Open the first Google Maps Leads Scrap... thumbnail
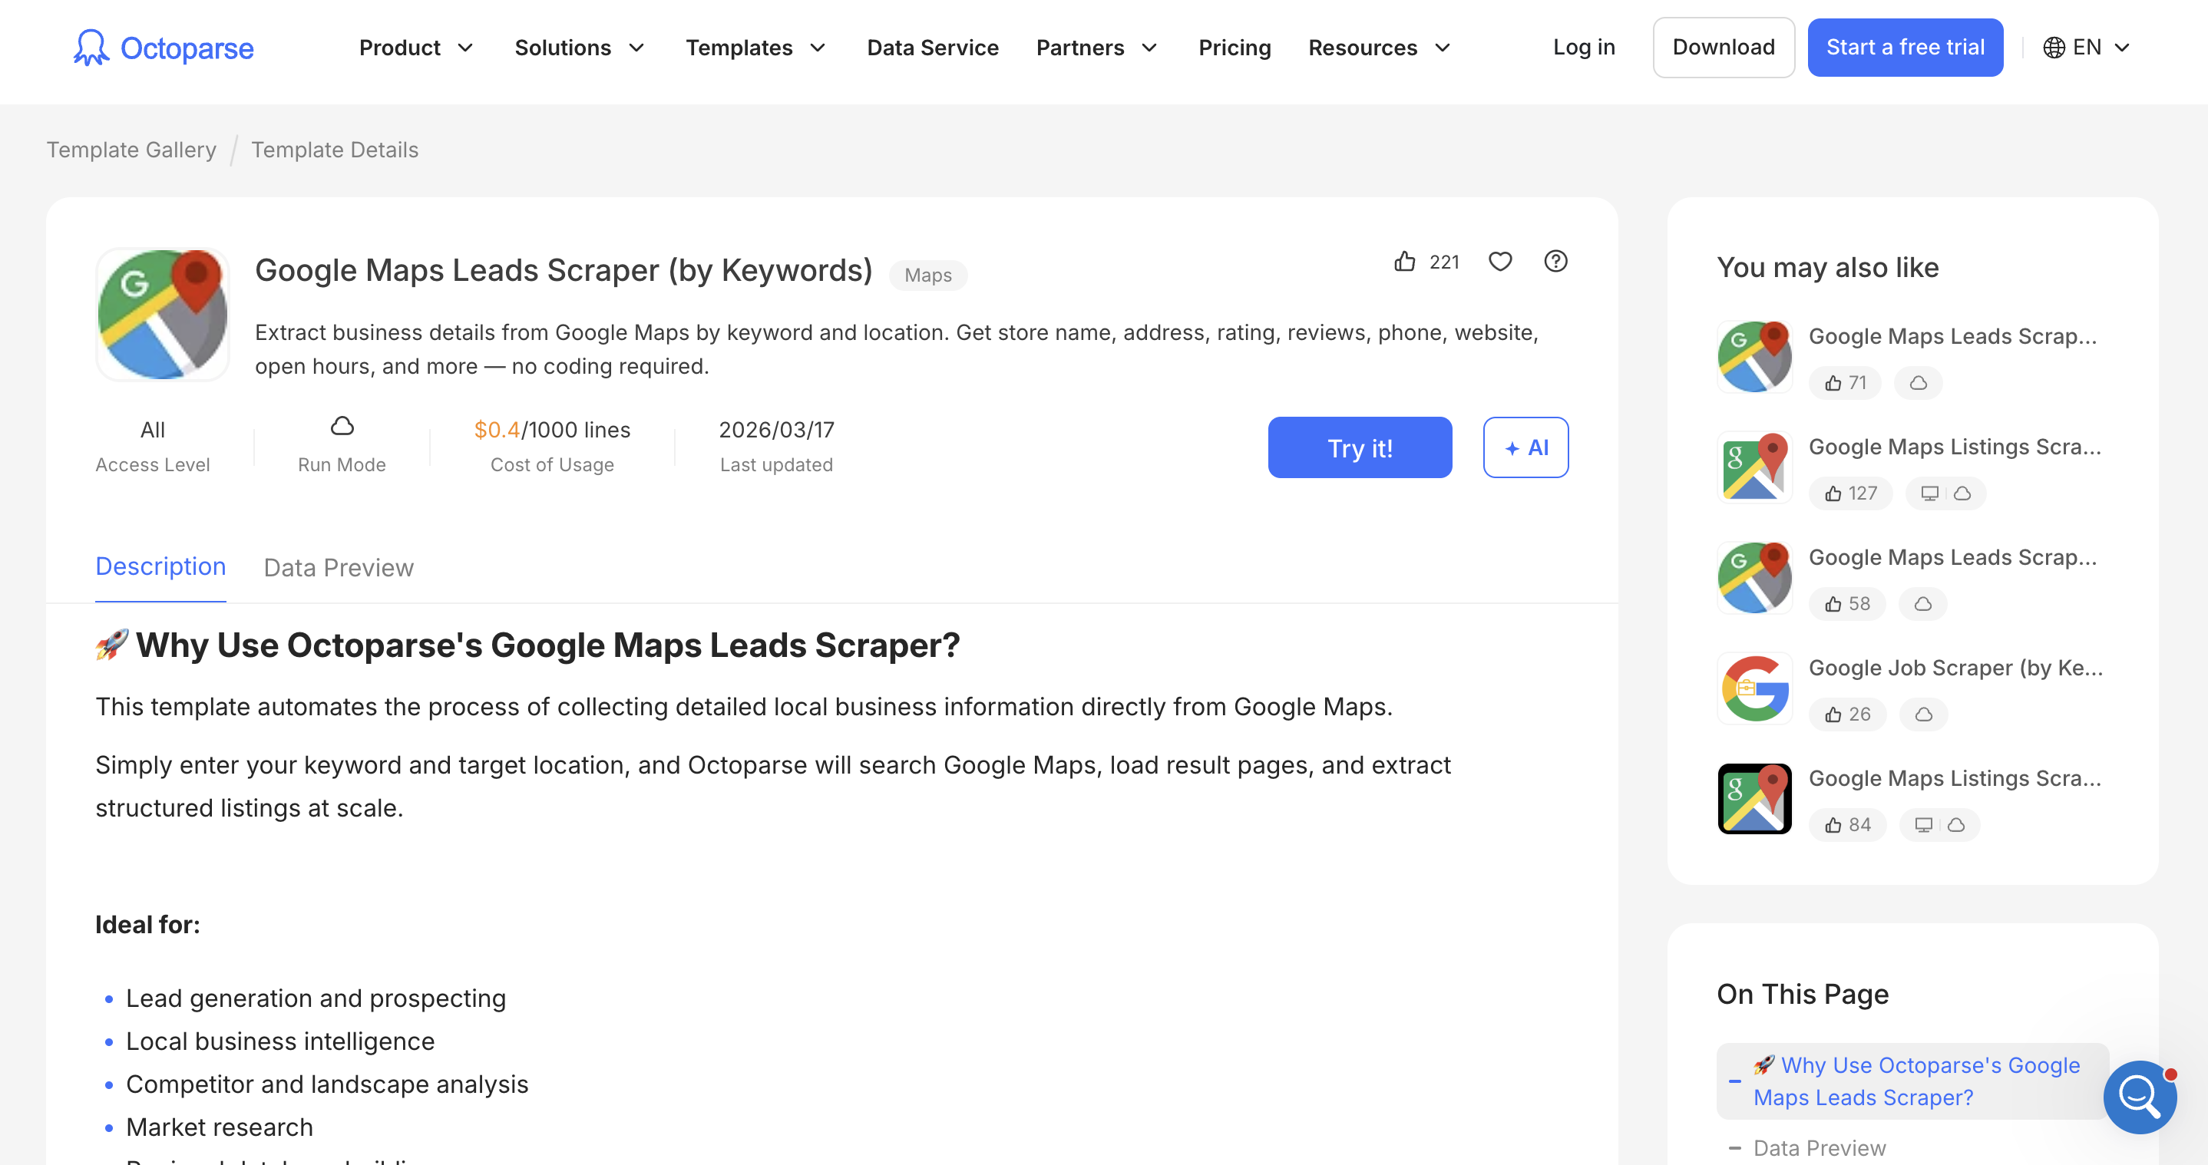 click(1754, 357)
